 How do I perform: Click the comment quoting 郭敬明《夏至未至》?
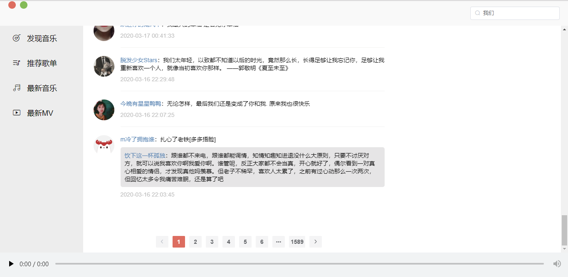coord(252,64)
